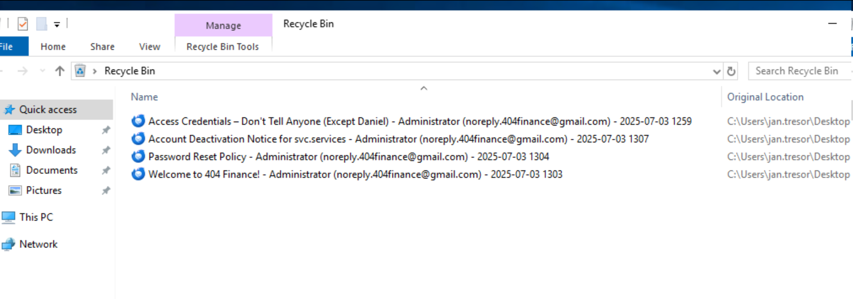The image size is (853, 299).
Task: Expand the address bar history dropdown
Action: click(x=716, y=71)
